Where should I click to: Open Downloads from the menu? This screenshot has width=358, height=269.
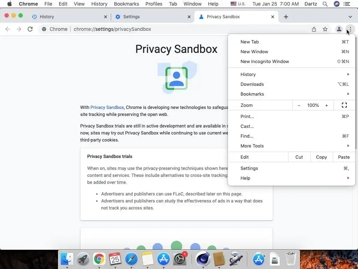[292, 84]
